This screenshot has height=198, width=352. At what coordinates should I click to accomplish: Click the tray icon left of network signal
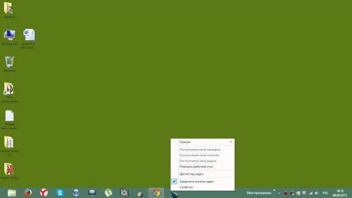[x=304, y=193]
